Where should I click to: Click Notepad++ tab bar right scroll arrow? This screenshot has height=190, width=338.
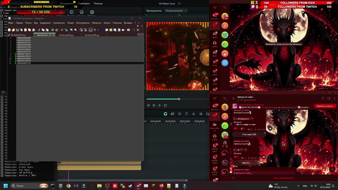click(142, 35)
